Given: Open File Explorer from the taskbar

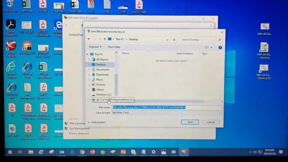Looking at the screenshot, I should (31, 152).
